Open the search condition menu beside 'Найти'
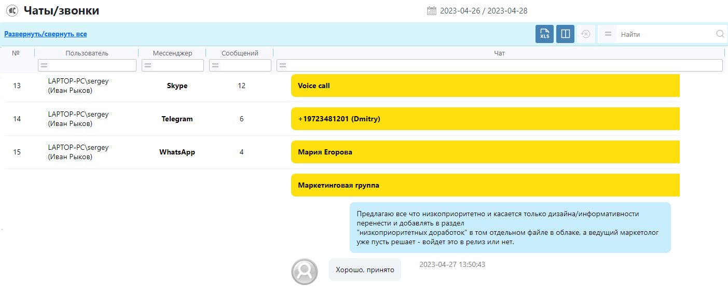728x296 pixels. (608, 34)
